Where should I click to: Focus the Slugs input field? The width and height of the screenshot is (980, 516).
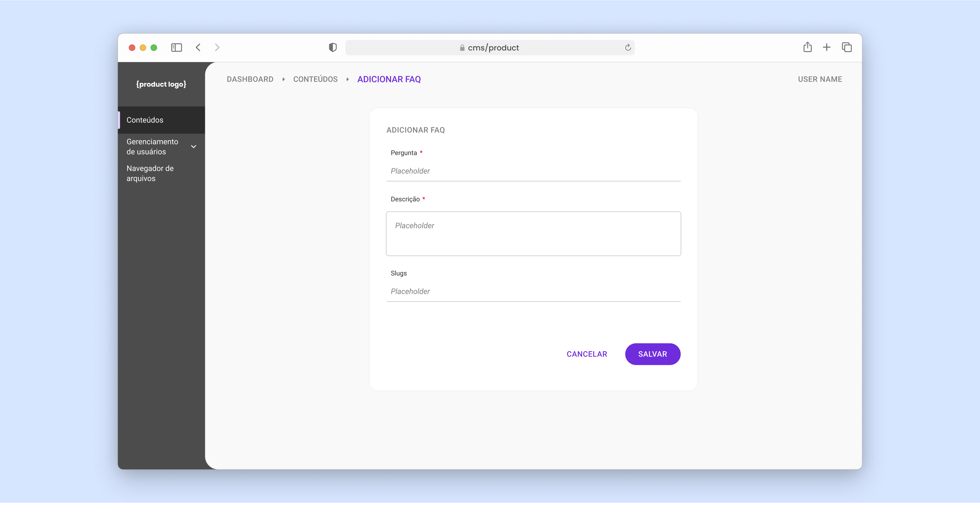[533, 292]
